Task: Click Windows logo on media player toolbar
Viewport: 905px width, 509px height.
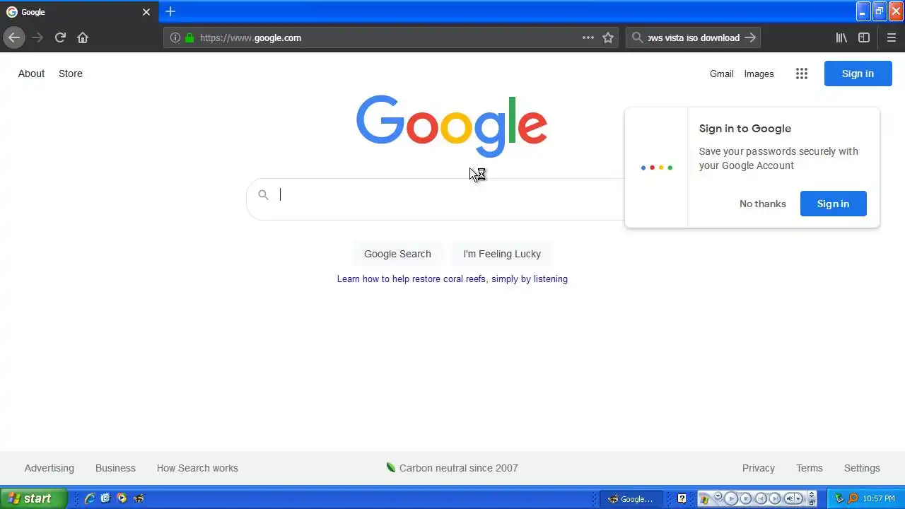Action: [x=705, y=499]
